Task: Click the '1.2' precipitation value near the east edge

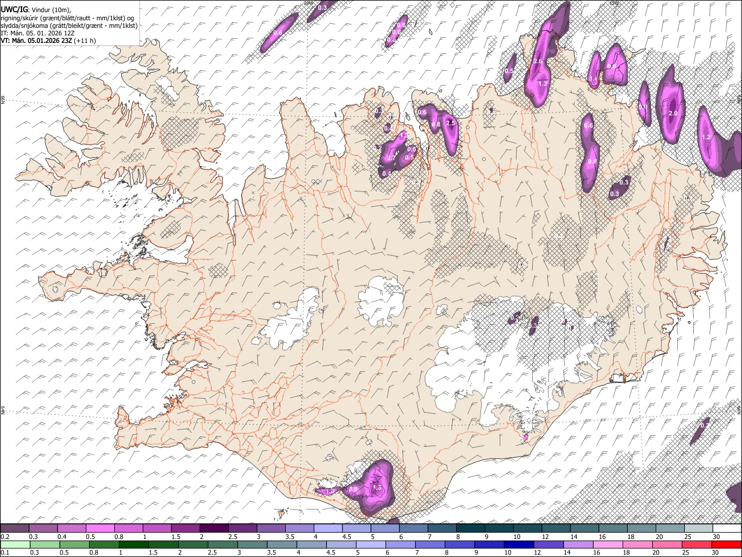Action: 706,137
